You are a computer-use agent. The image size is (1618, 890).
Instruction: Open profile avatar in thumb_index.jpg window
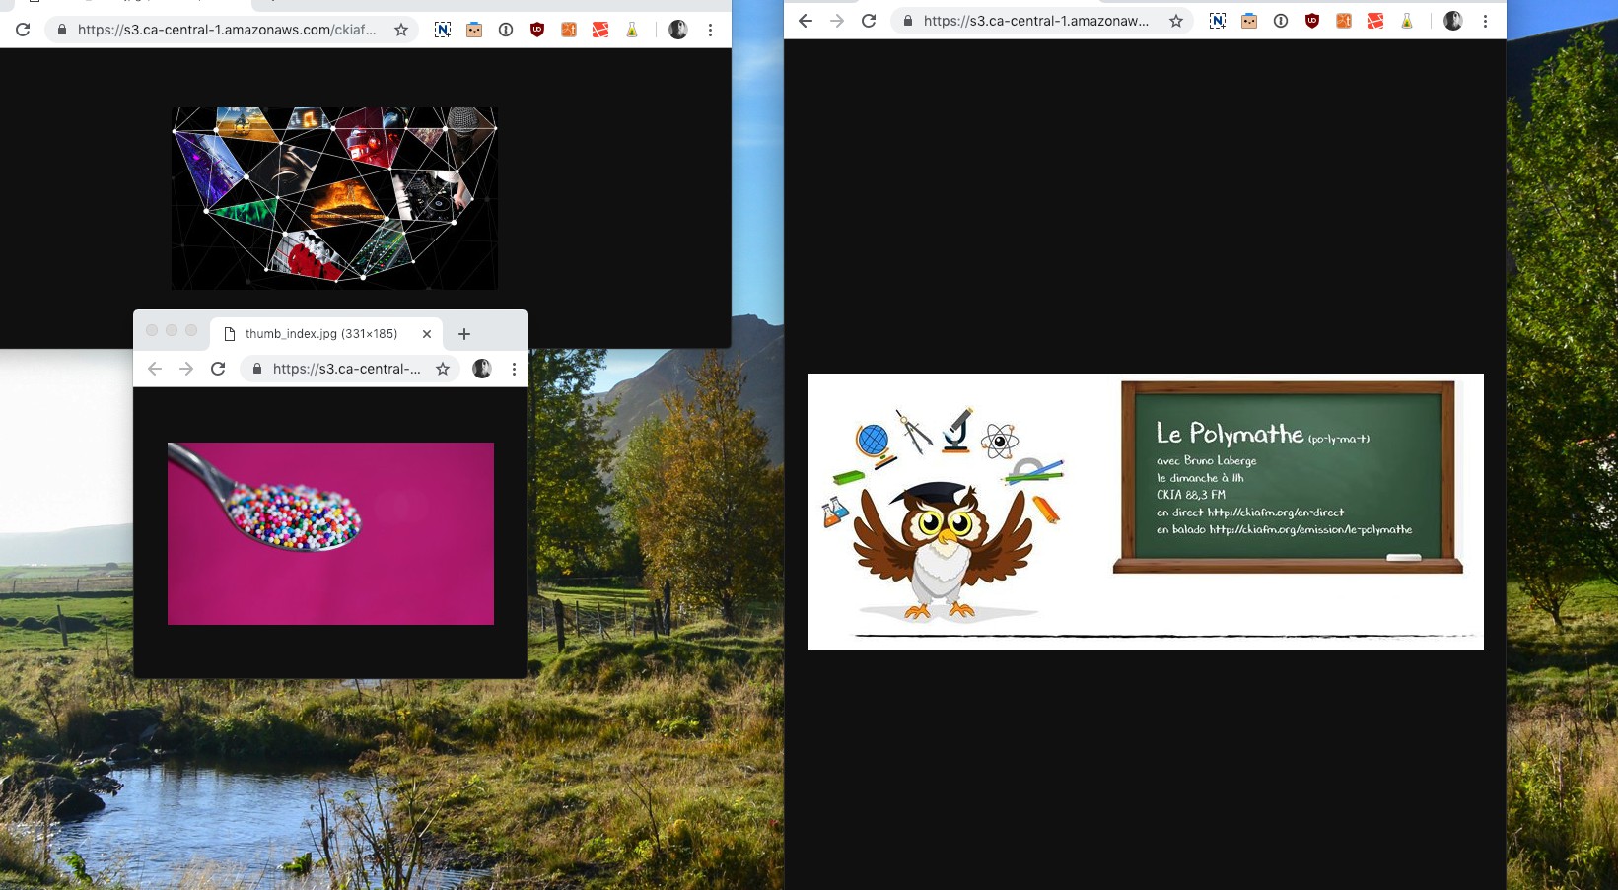(482, 369)
